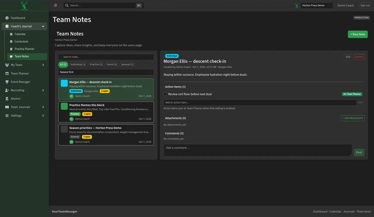Screen dimensions: 374x217
Task: Filter notes by Practice (1) tab
Action: coord(96,64)
